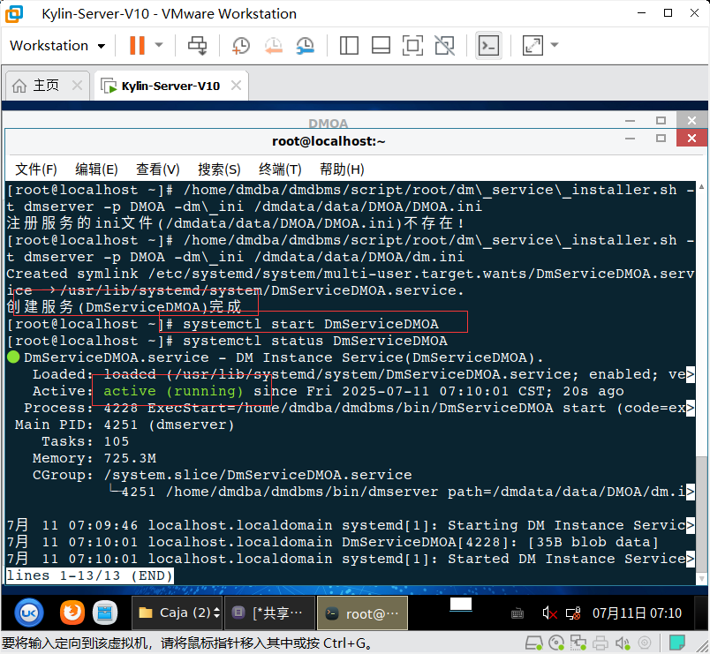Launch the Firefox browser from taskbar

pyautogui.click(x=72, y=613)
